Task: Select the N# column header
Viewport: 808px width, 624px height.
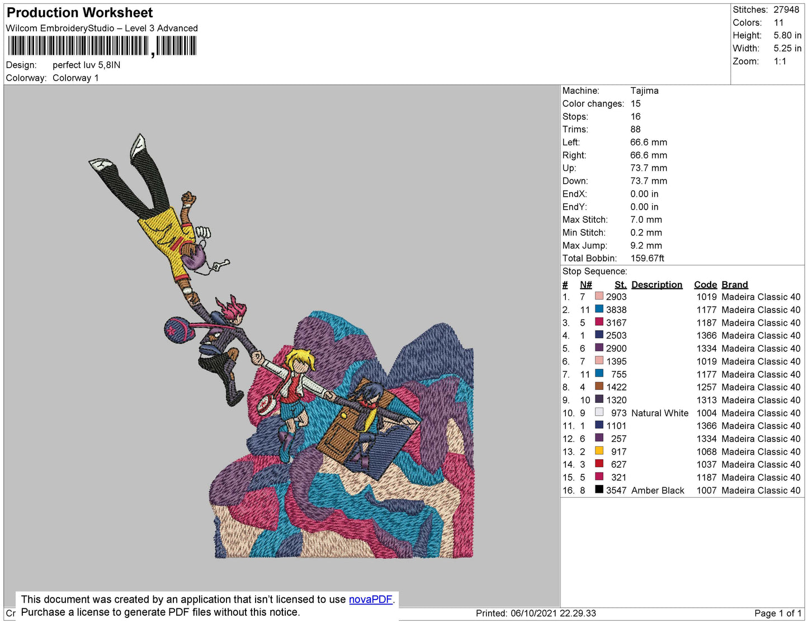Action: pos(586,284)
